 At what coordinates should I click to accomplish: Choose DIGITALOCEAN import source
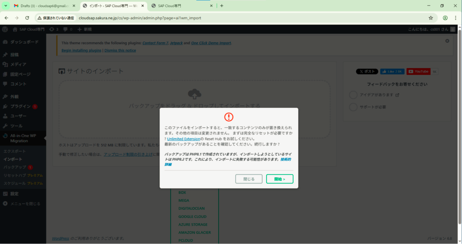(x=191, y=208)
